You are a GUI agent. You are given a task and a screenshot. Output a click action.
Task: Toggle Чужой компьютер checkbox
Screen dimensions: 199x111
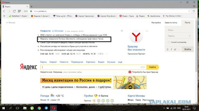tap(169, 42)
